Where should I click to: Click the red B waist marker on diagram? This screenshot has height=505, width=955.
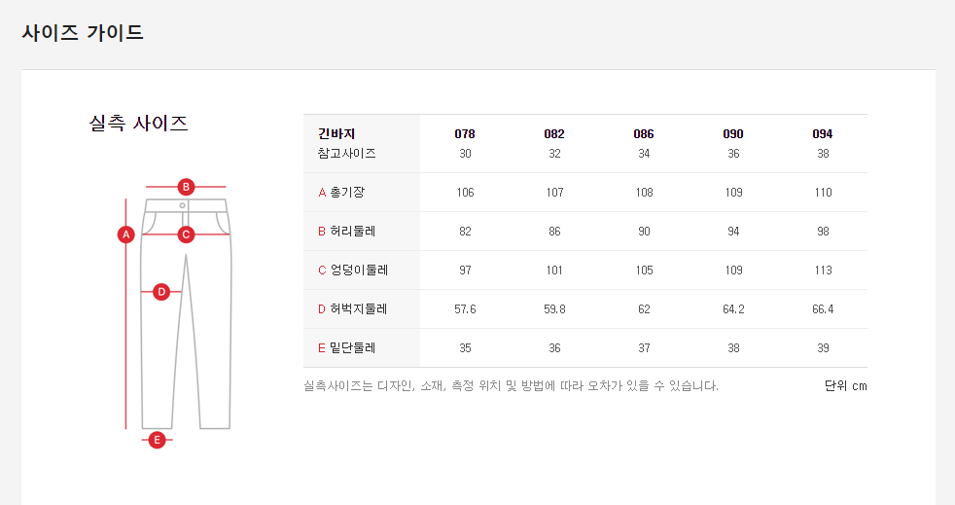coord(186,186)
